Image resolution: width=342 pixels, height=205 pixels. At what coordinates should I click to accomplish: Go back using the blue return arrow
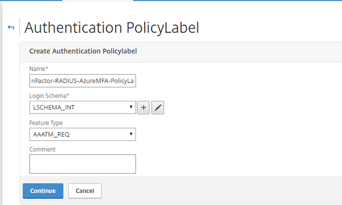pos(11,28)
